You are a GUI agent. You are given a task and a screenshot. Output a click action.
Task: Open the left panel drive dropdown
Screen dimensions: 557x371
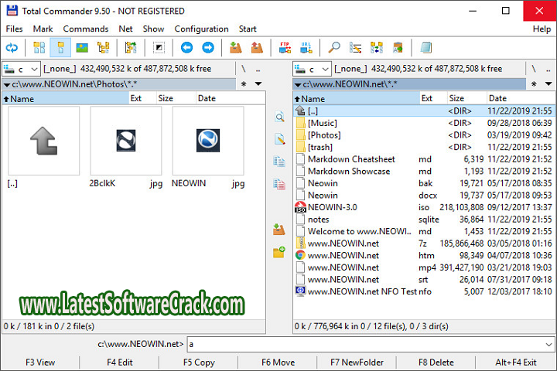coord(22,69)
